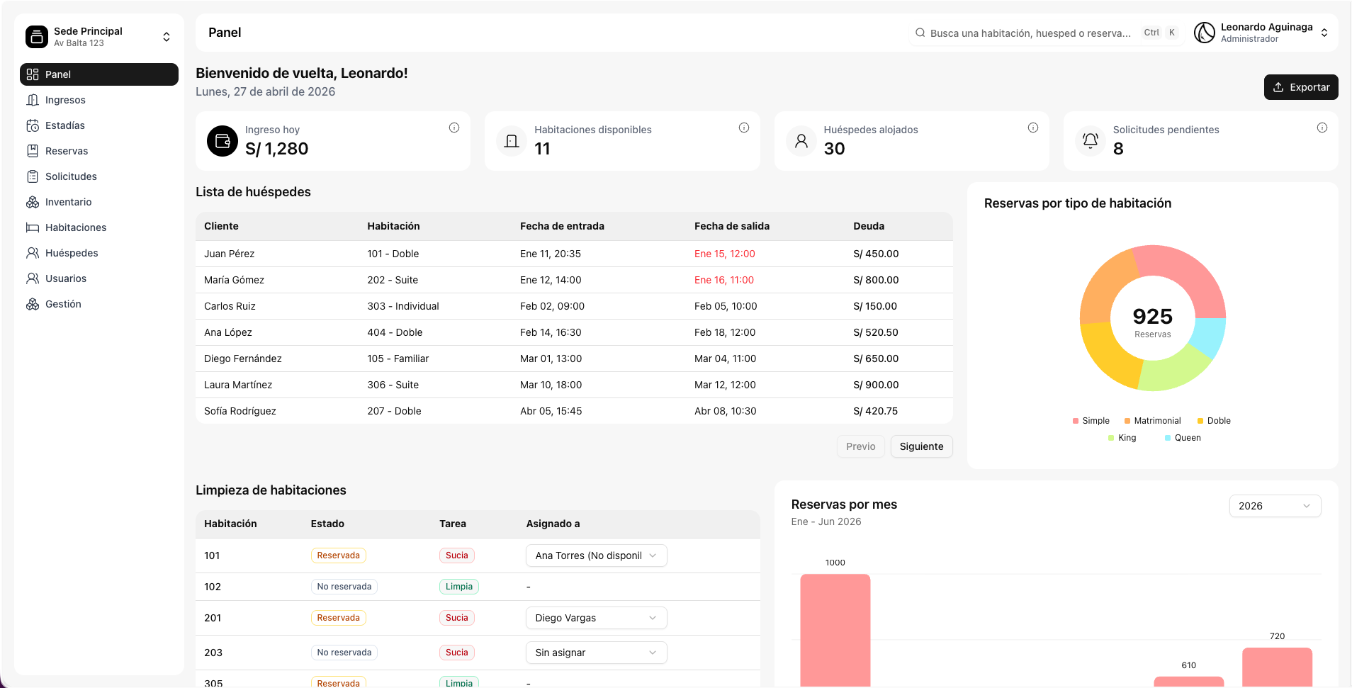Image resolution: width=1352 pixels, height=688 pixels.
Task: Click info icon on Huéspedes alojados card
Action: pyautogui.click(x=1033, y=128)
